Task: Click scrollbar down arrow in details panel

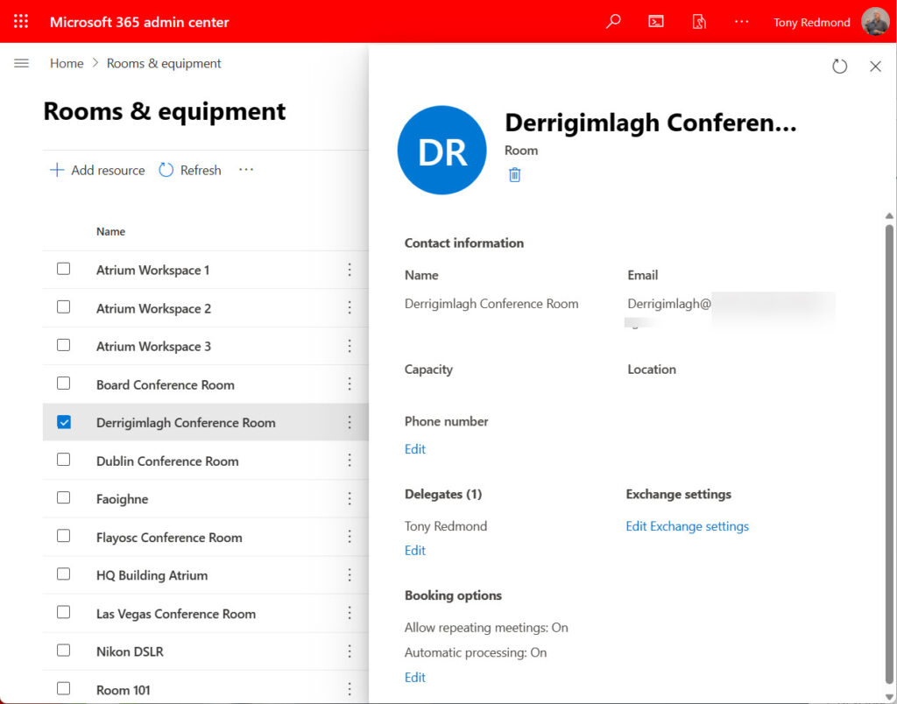Action: (889, 696)
